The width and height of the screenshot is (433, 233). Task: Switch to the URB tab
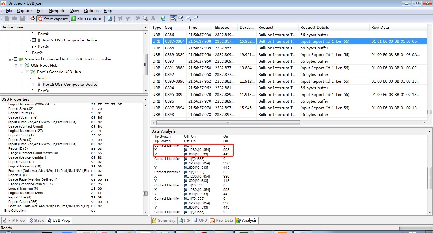(200, 220)
